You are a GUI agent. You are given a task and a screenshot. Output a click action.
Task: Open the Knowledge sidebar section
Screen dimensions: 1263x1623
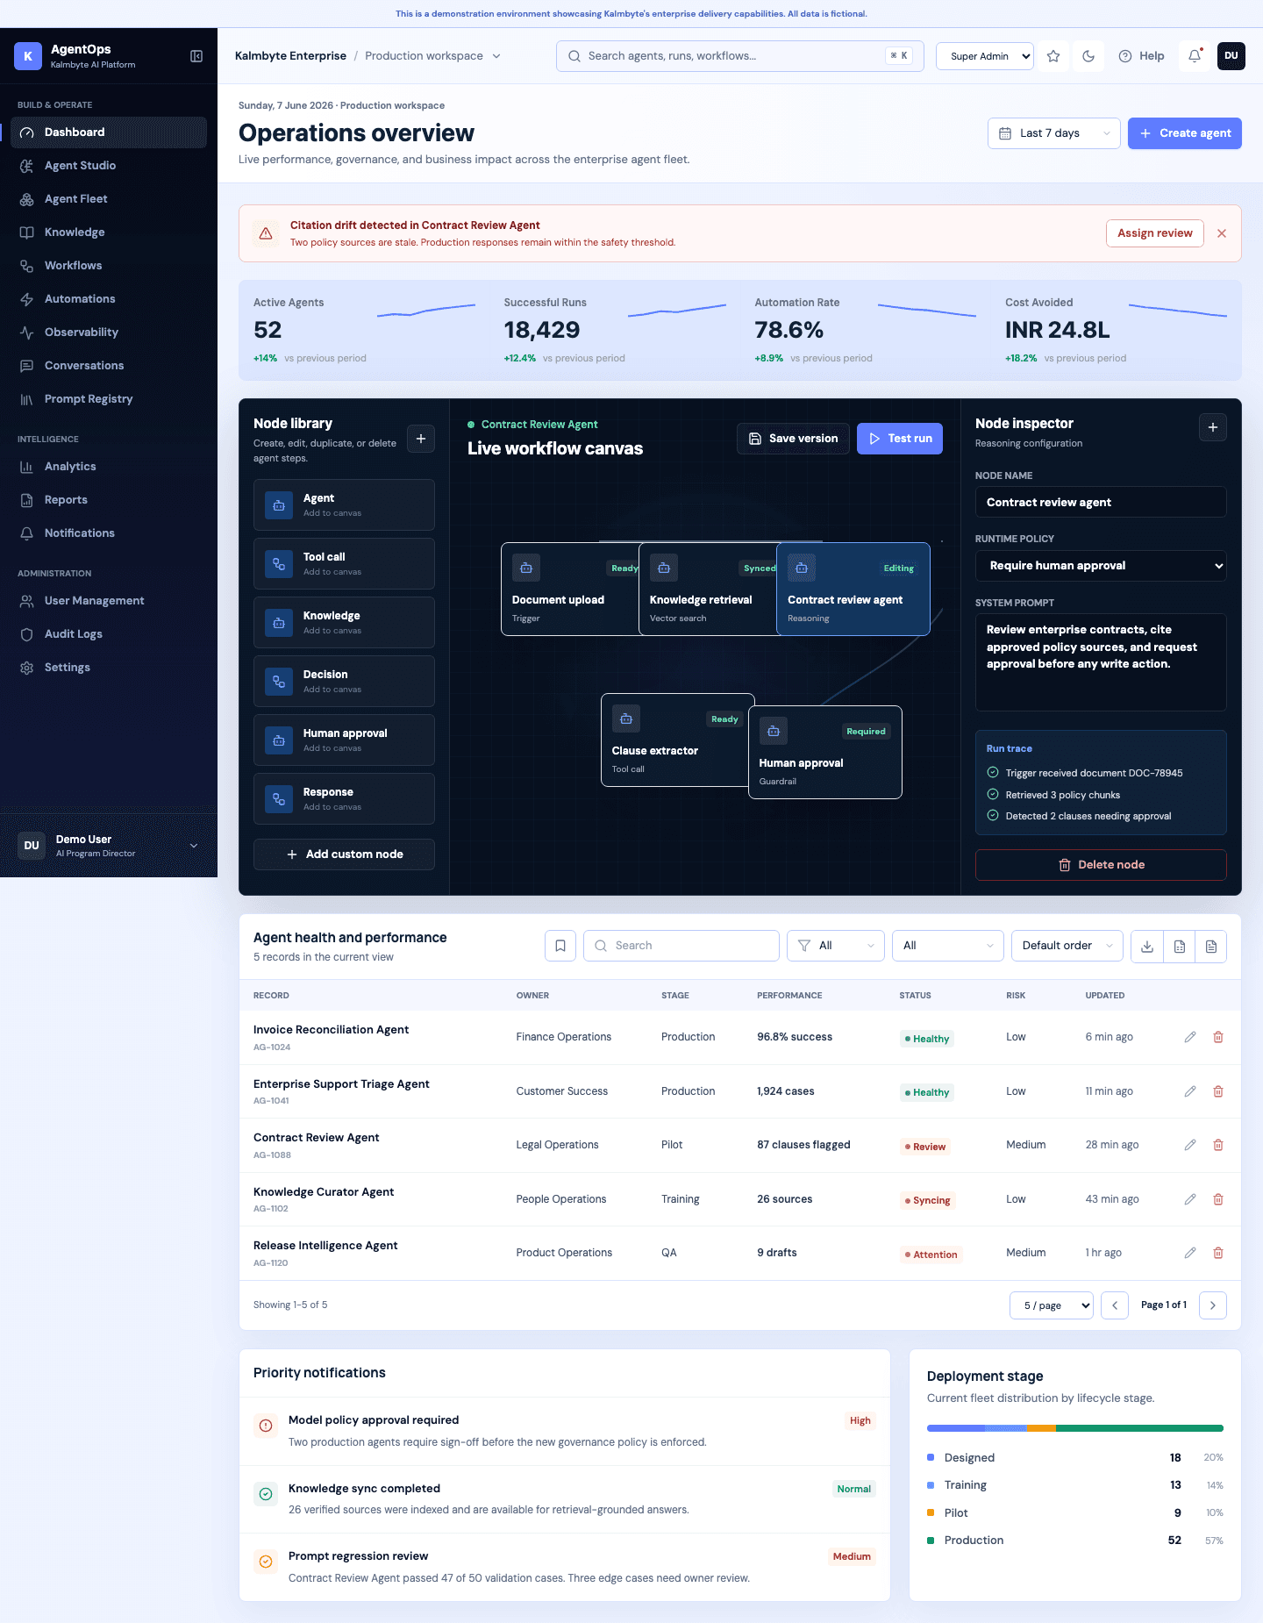click(x=109, y=232)
